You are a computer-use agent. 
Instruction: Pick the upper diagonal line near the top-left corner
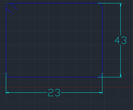coord(14,6)
